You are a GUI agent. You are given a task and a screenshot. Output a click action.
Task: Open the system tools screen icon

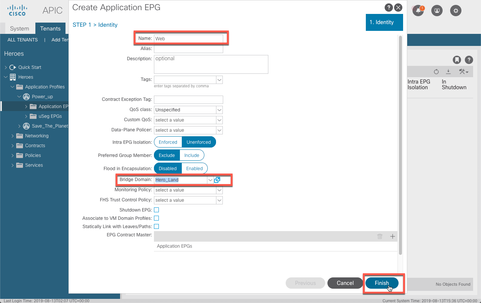click(437, 10)
